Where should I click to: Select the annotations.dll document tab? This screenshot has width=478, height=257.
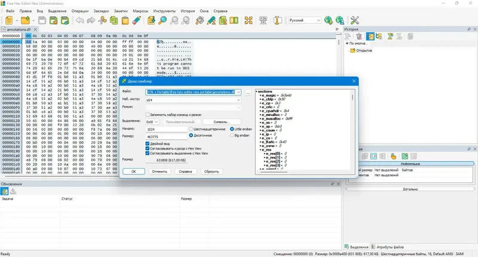19,29
